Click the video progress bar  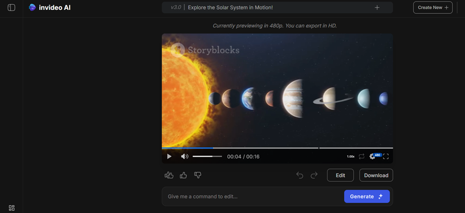pos(278,148)
